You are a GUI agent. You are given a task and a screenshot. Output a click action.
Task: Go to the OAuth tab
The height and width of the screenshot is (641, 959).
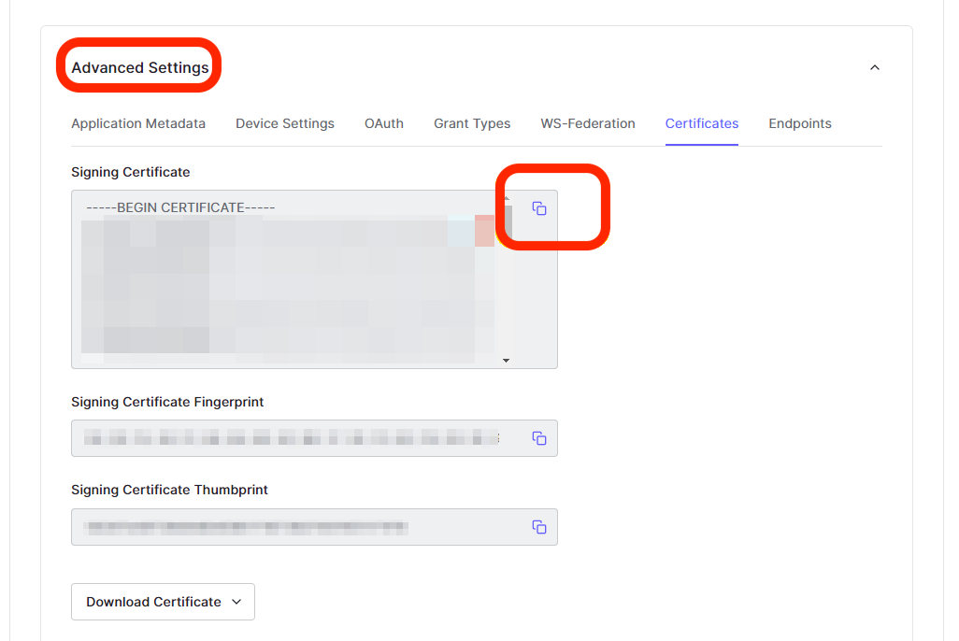384,123
